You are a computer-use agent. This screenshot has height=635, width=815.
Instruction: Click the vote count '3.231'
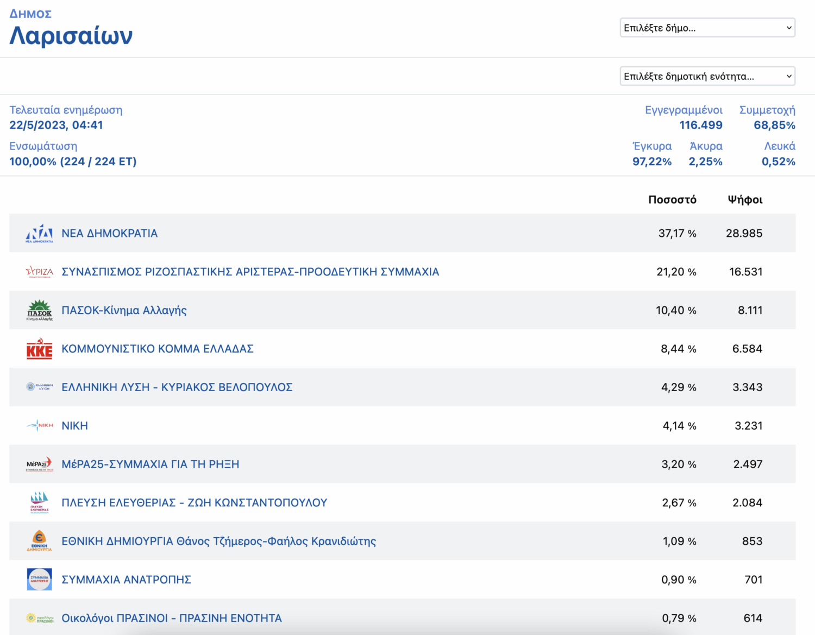click(x=749, y=426)
